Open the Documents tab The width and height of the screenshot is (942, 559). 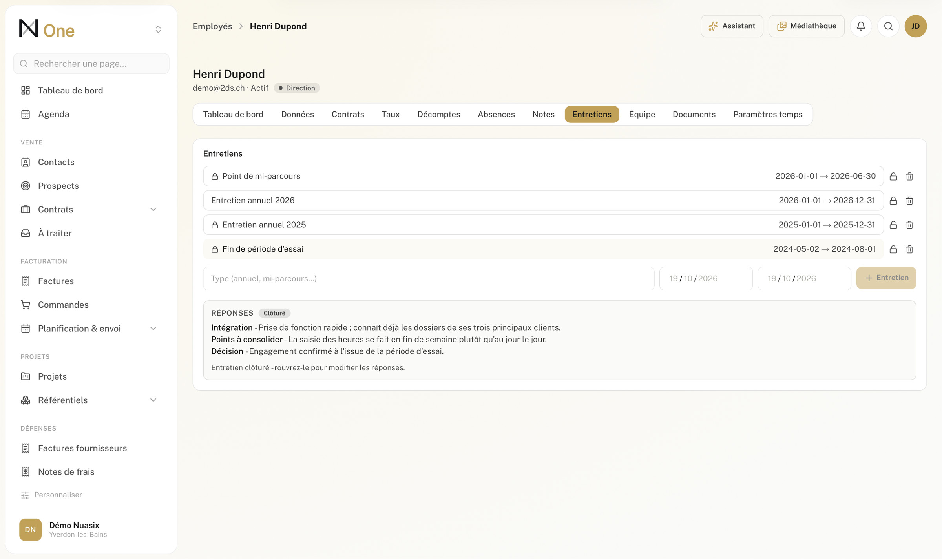(x=694, y=114)
